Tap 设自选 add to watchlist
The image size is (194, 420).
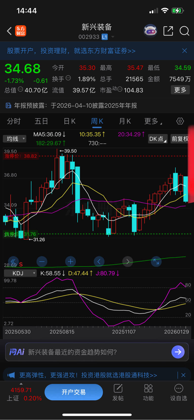pos(179,393)
